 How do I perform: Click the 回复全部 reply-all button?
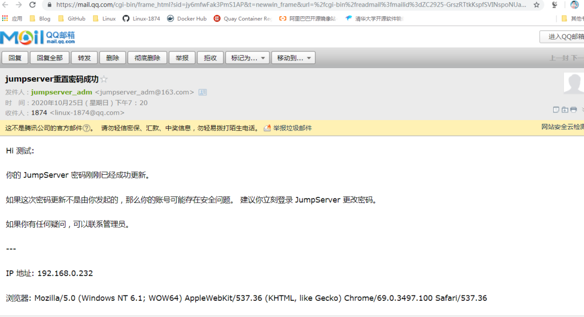(50, 58)
